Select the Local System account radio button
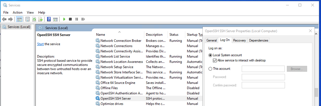 tap(210, 55)
